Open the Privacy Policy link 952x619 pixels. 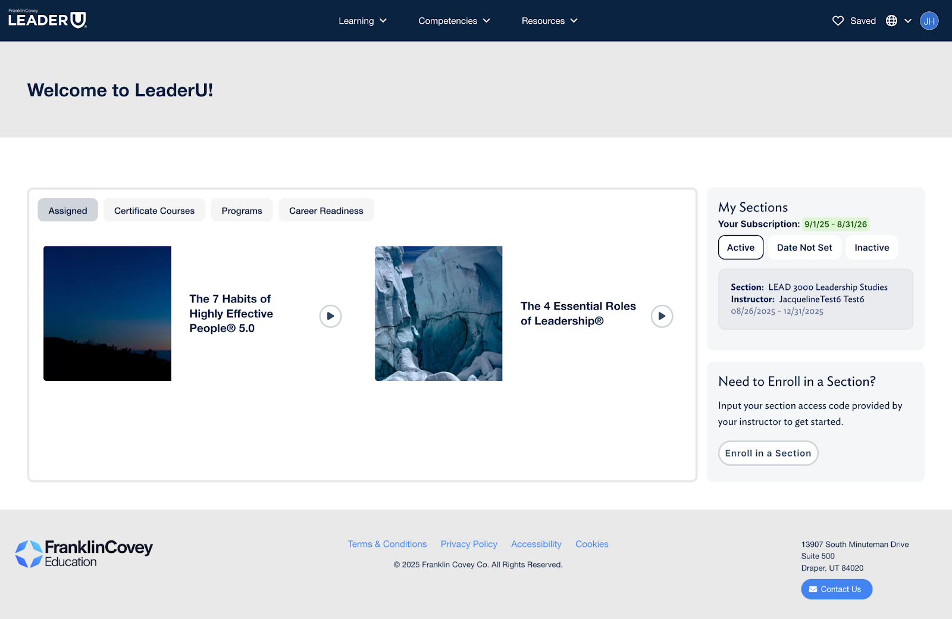(469, 544)
